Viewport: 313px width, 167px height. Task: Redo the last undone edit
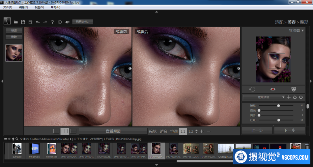pyautogui.click(x=45, y=22)
